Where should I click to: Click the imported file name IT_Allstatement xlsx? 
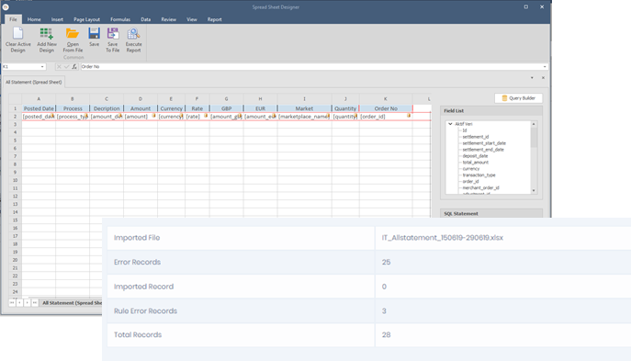443,238
